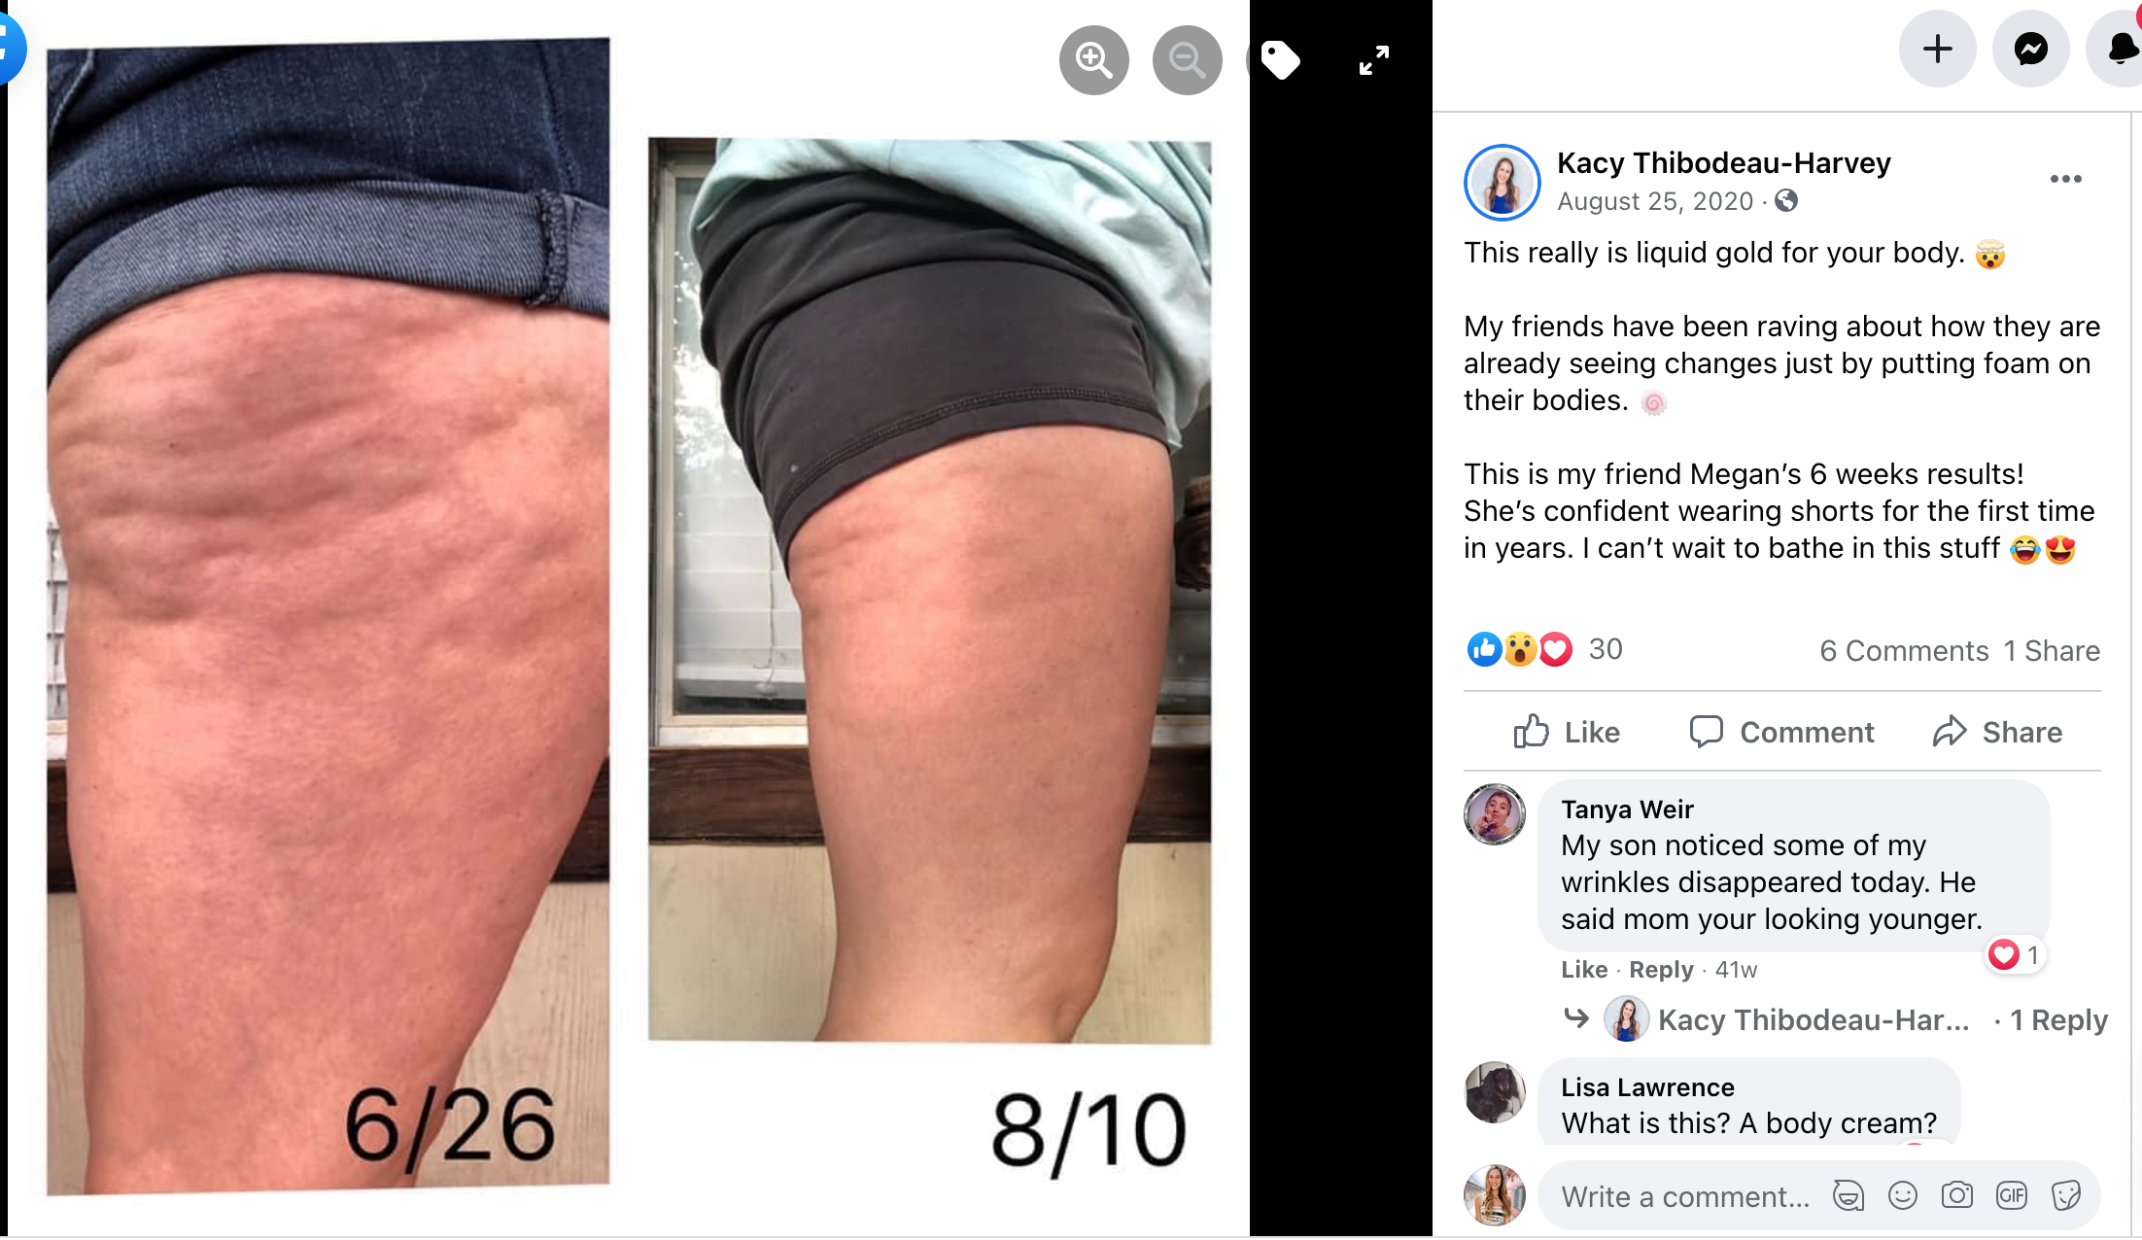The width and height of the screenshot is (2142, 1240).
Task: Like Tanya Weir's comment
Action: click(1584, 970)
